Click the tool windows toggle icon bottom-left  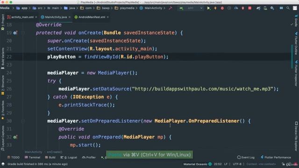click(x=3, y=164)
